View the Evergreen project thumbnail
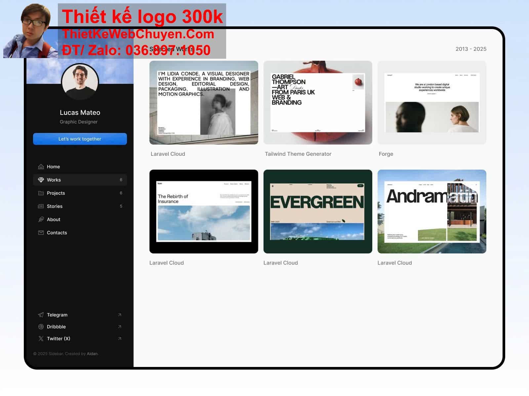The height and width of the screenshot is (396, 529). pos(318,212)
